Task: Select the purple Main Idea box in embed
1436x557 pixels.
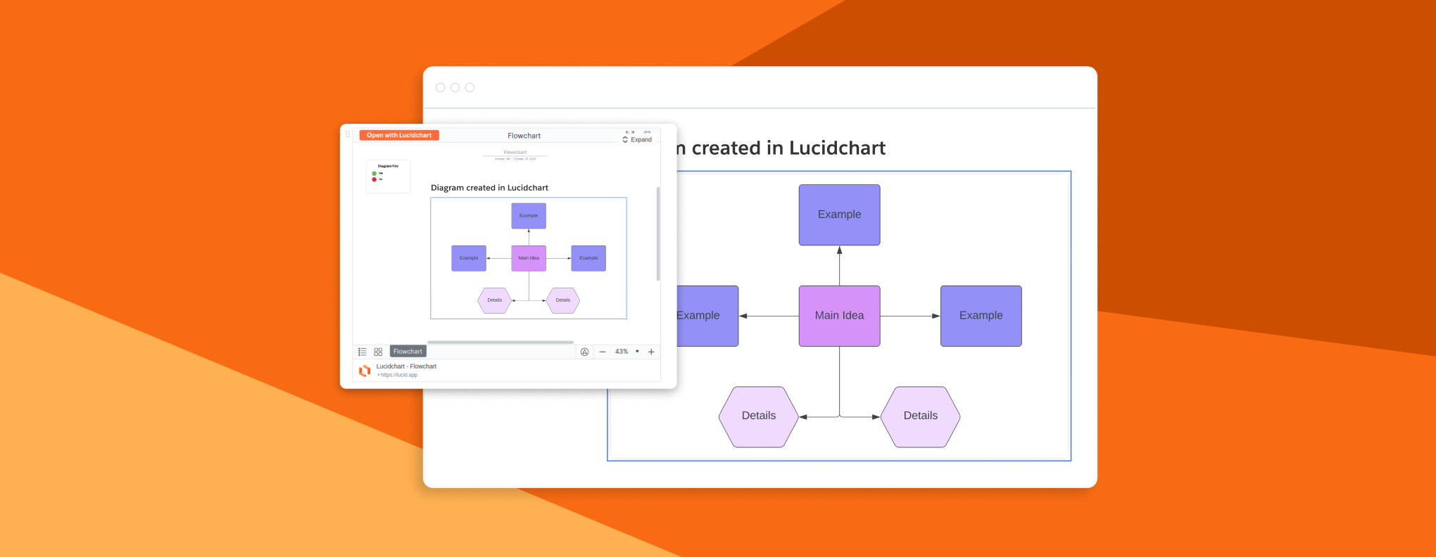Action: click(529, 258)
